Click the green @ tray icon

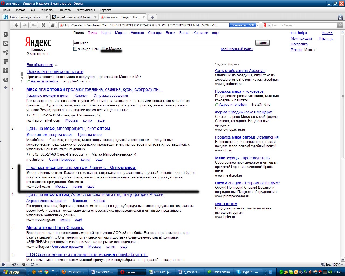coord(281,272)
